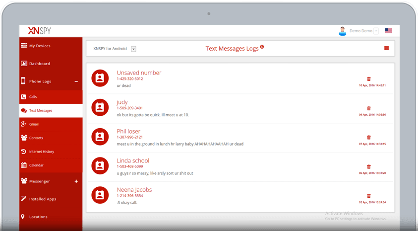Delete the Unsaved number message

(368, 79)
